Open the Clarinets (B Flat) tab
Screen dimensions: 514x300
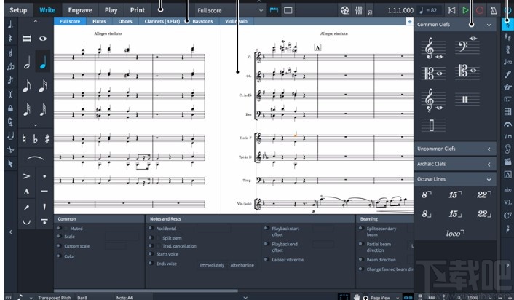click(163, 22)
